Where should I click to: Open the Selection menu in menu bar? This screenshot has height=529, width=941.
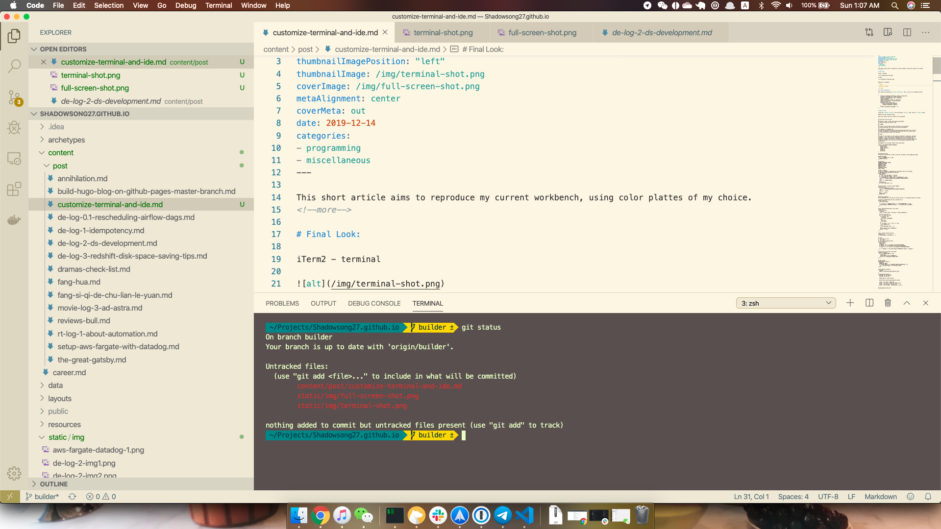(x=109, y=5)
